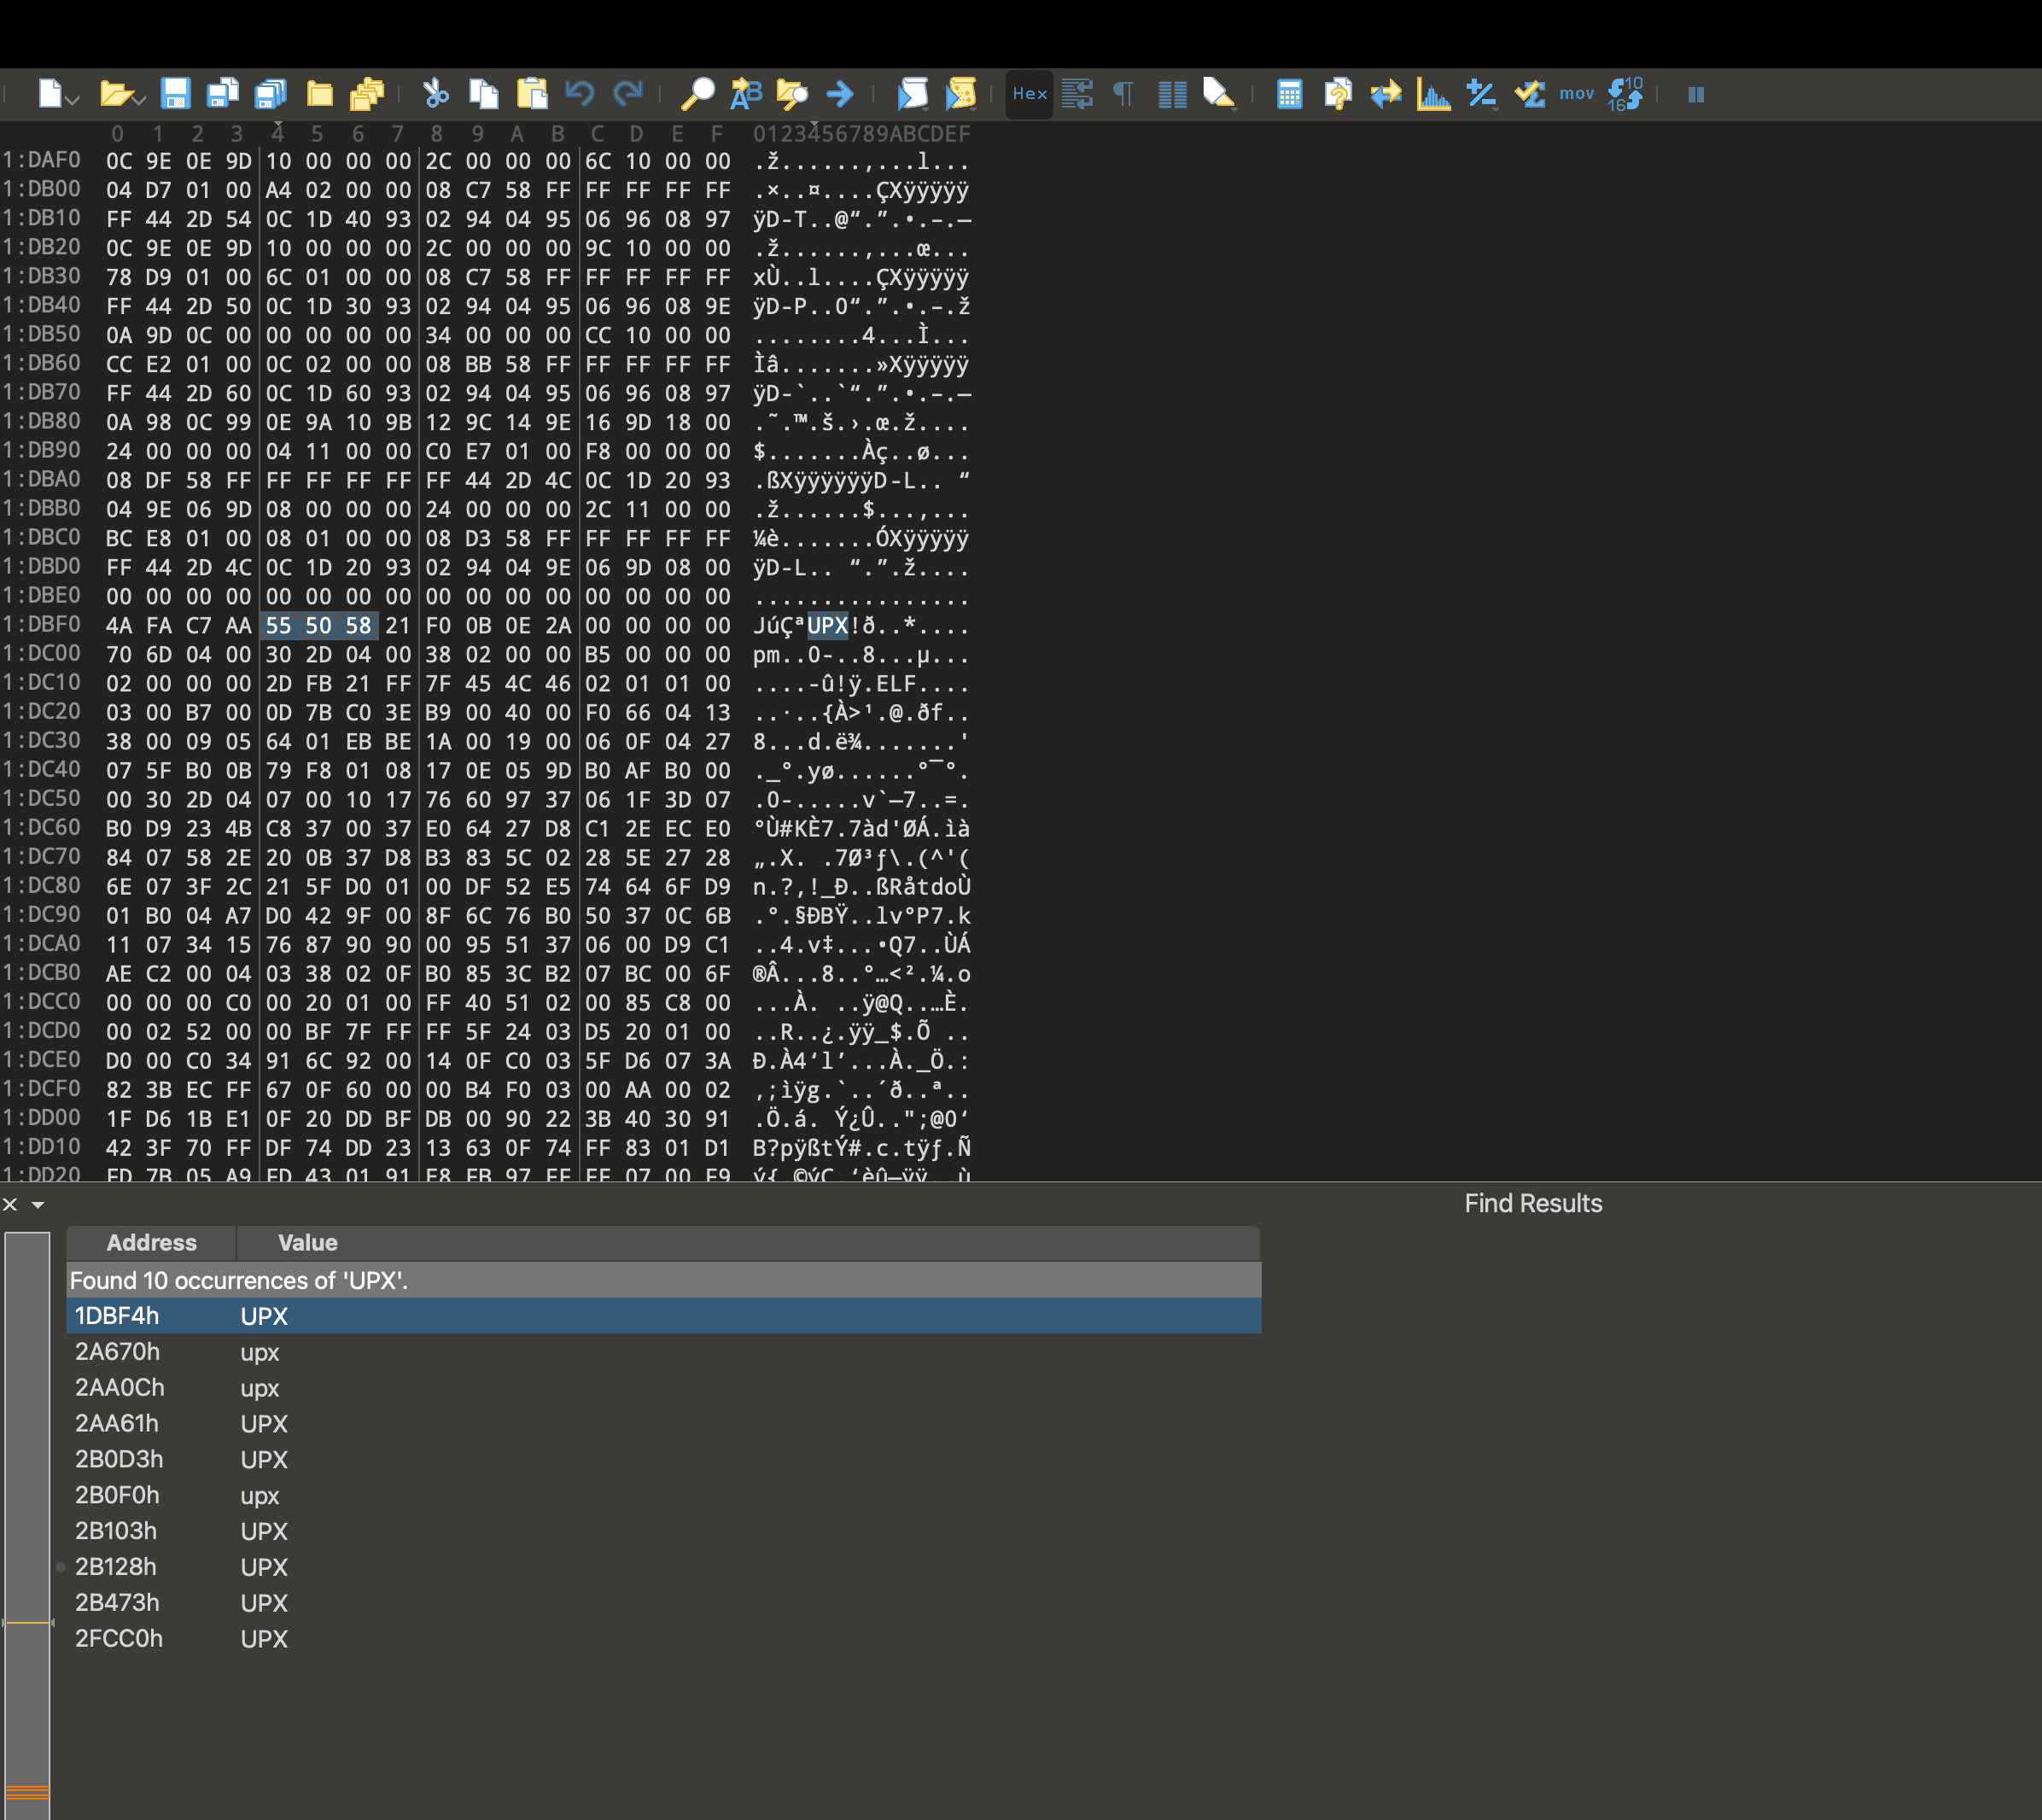Click the mini-map scrollbar beside results
The height and width of the screenshot is (1820, 2042).
pyautogui.click(x=27, y=1525)
